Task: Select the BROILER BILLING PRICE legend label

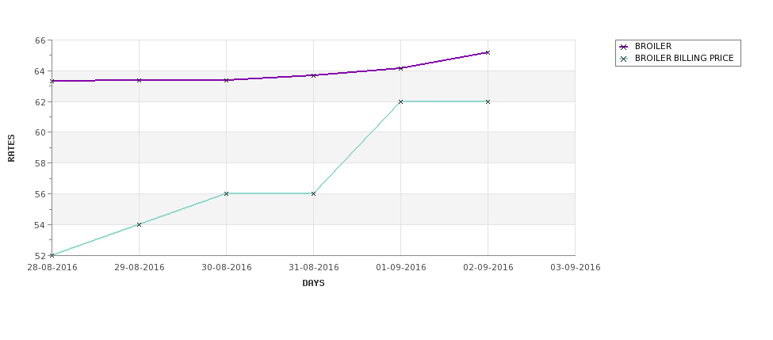Action: tap(684, 58)
